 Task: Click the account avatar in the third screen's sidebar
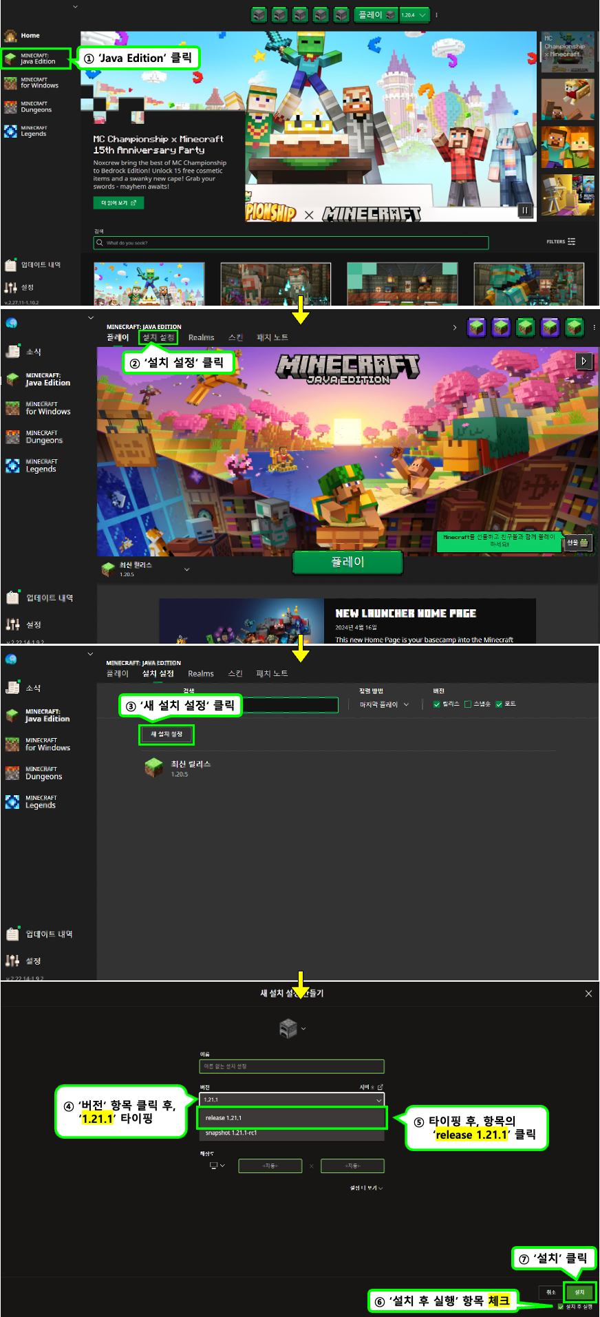pos(11,660)
